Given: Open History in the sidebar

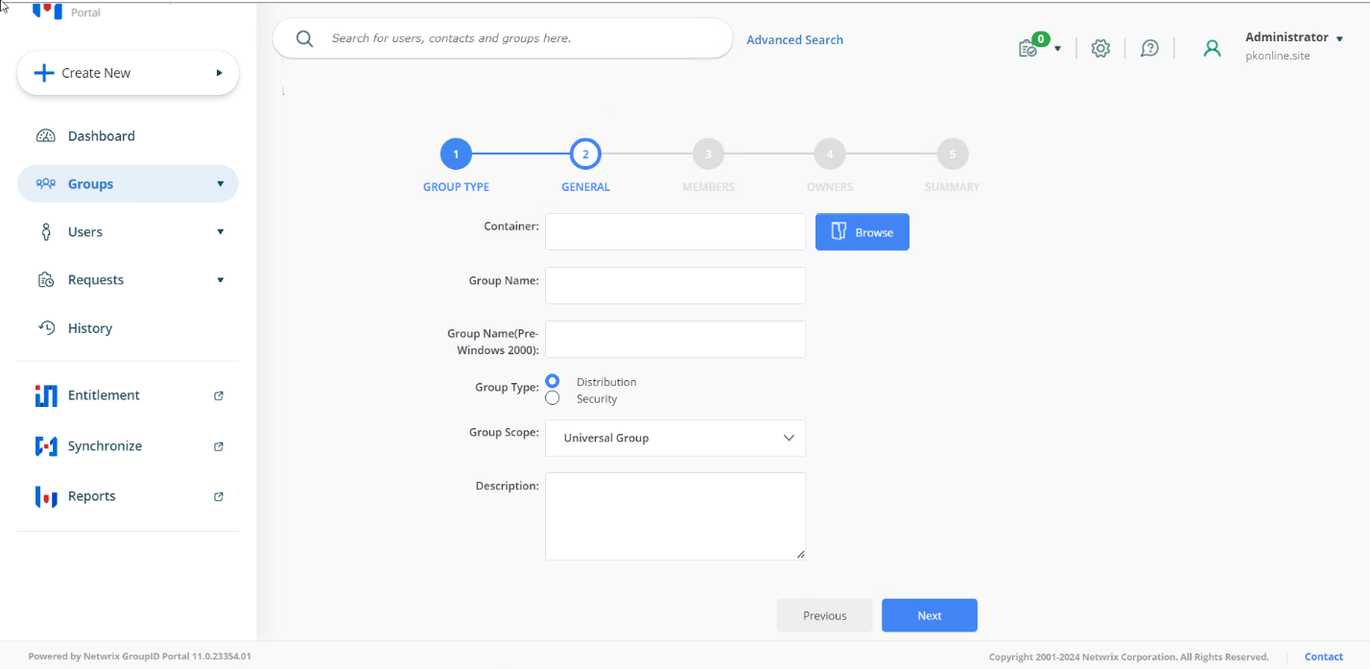Looking at the screenshot, I should 89,328.
